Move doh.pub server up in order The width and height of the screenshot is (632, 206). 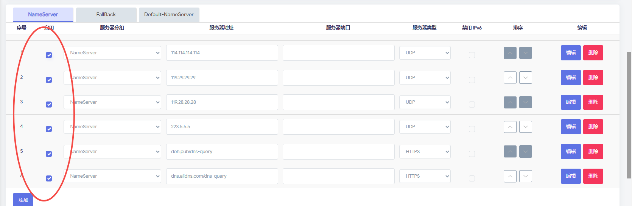[x=510, y=152]
